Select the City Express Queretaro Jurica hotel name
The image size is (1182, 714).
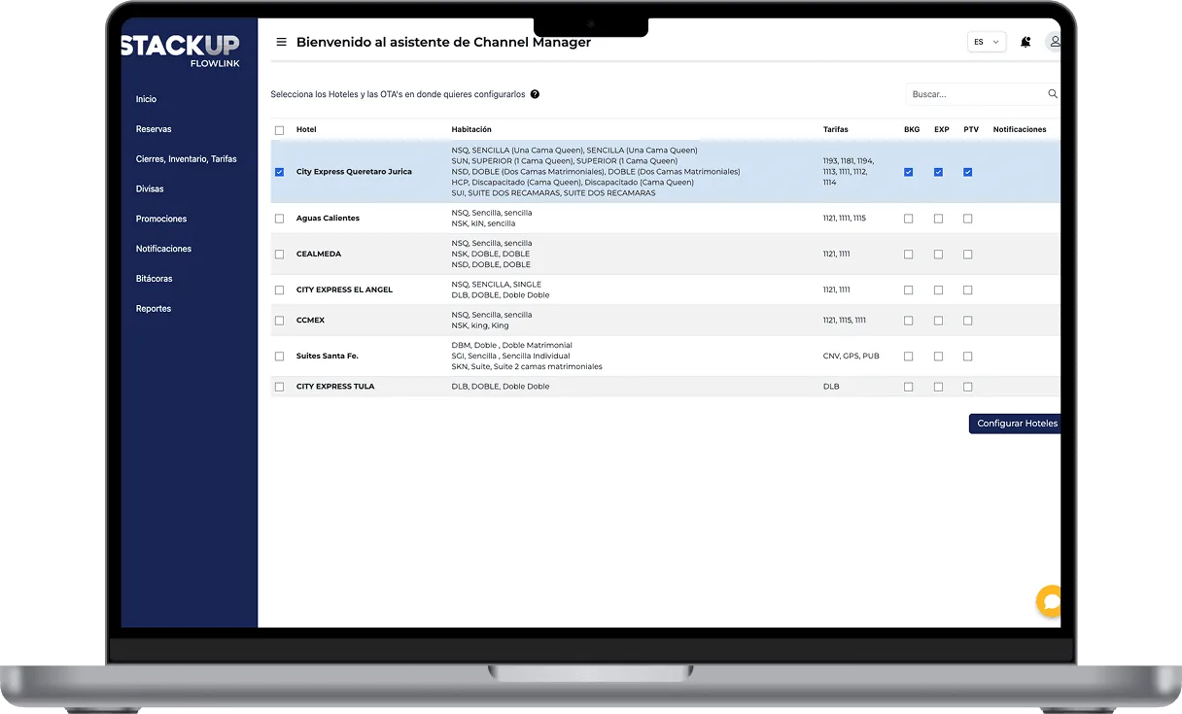pyautogui.click(x=354, y=172)
